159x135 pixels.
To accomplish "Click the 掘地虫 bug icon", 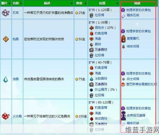I will 91,28.
